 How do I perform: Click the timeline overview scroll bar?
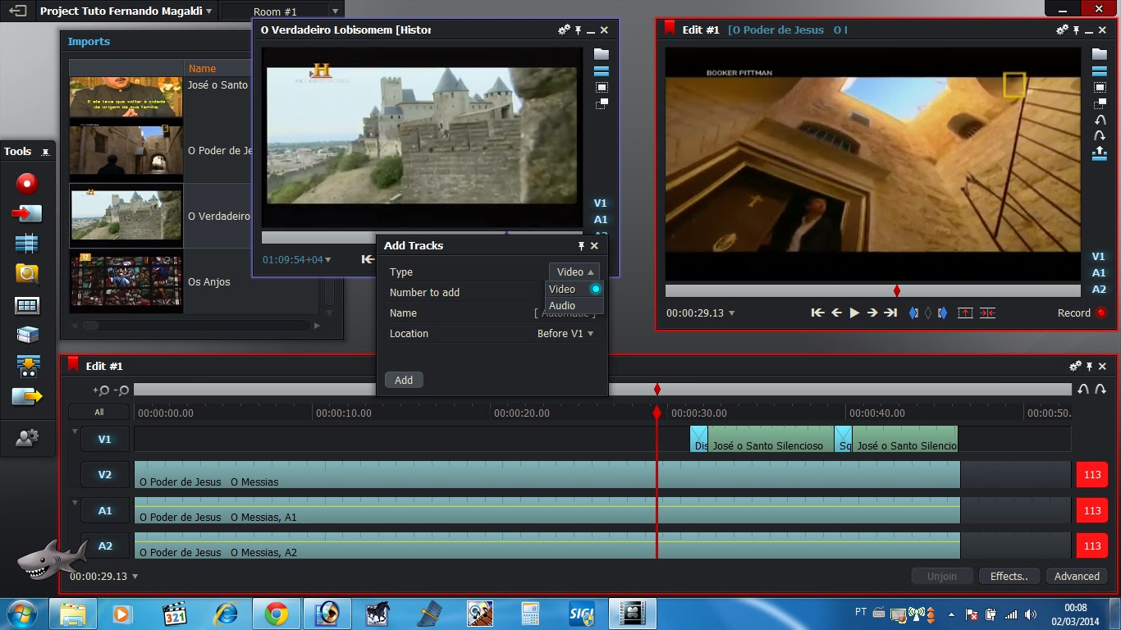[x=602, y=390]
